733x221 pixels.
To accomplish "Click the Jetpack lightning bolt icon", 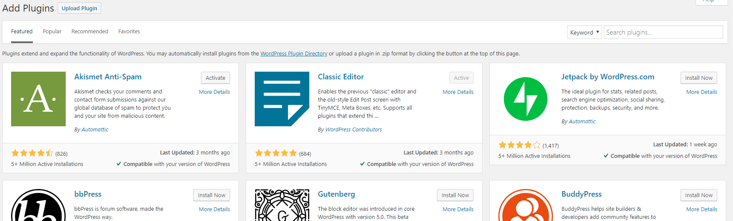I will 526,99.
